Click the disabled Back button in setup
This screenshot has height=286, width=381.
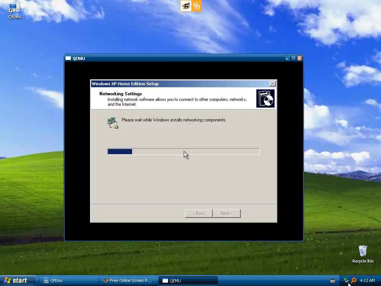[199, 213]
